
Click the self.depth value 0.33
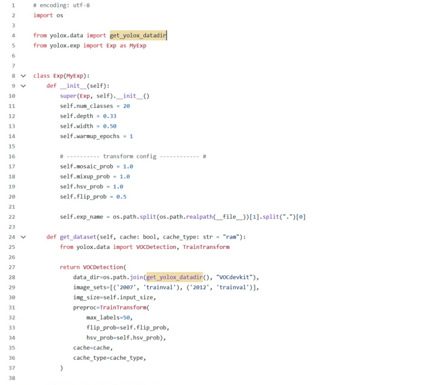coord(109,116)
